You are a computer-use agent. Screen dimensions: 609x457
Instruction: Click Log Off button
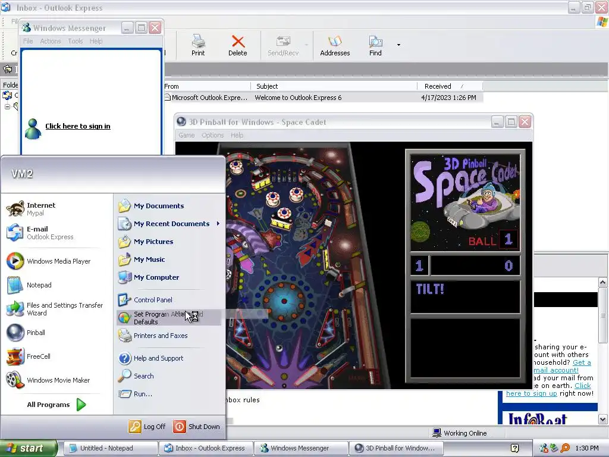pos(147,426)
